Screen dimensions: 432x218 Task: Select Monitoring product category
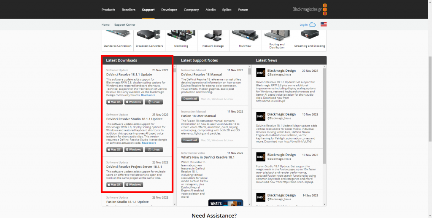pos(181,40)
